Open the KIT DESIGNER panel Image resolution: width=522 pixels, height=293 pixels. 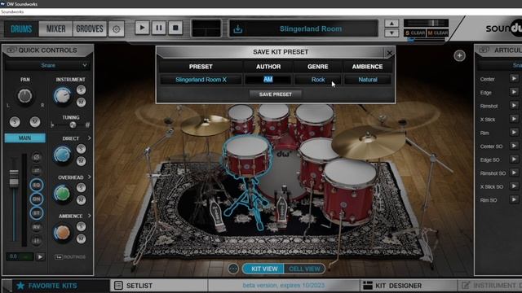tap(393, 286)
